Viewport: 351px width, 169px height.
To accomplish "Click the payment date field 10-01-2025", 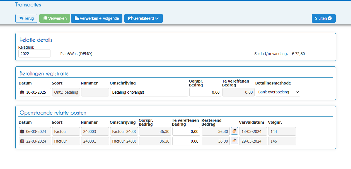I will tap(35, 92).
